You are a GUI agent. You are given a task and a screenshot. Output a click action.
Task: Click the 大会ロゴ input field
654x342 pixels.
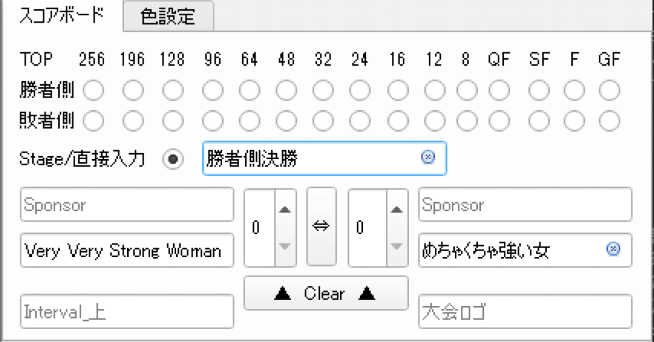[x=525, y=311]
